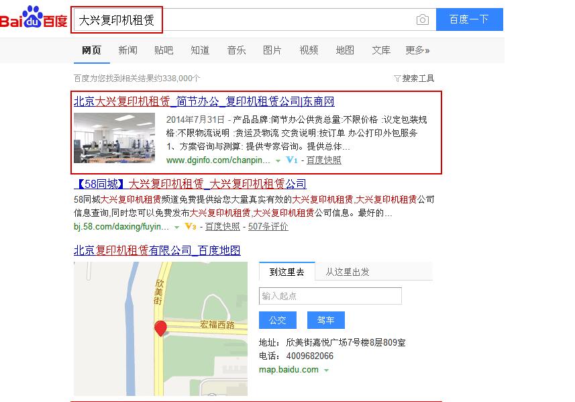Select the 从这里出发 tab
This screenshot has width=575, height=402.
[348, 272]
